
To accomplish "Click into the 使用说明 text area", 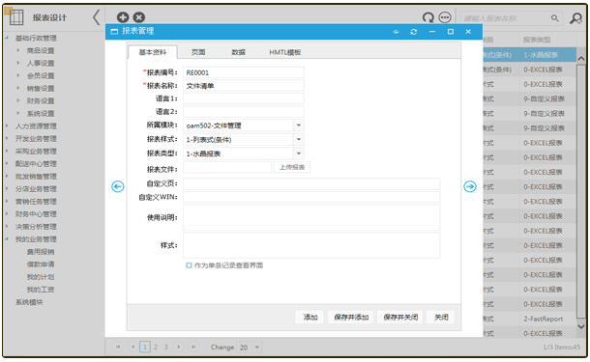I will (311, 217).
